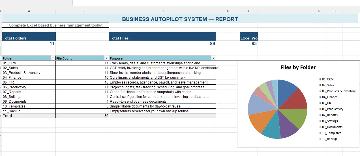
Task: Select column H header
Action: tap(335, 11)
